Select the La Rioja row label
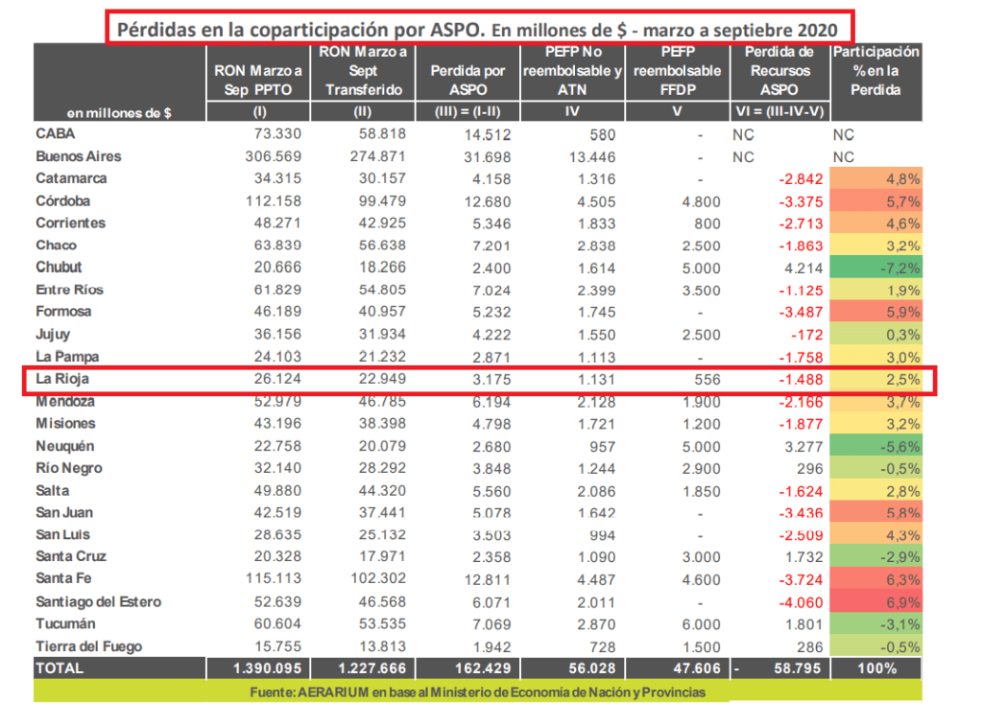 click(62, 379)
